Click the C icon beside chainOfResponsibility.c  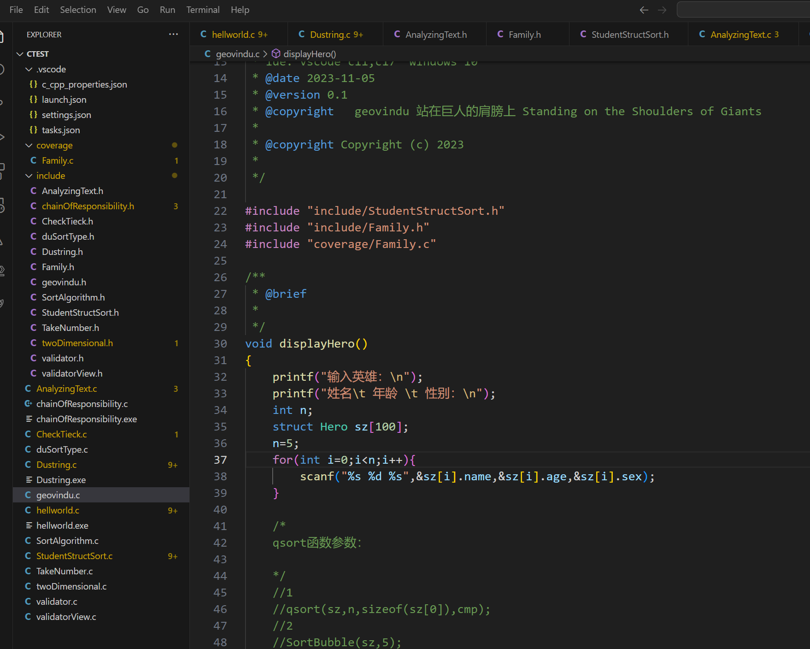(x=28, y=404)
